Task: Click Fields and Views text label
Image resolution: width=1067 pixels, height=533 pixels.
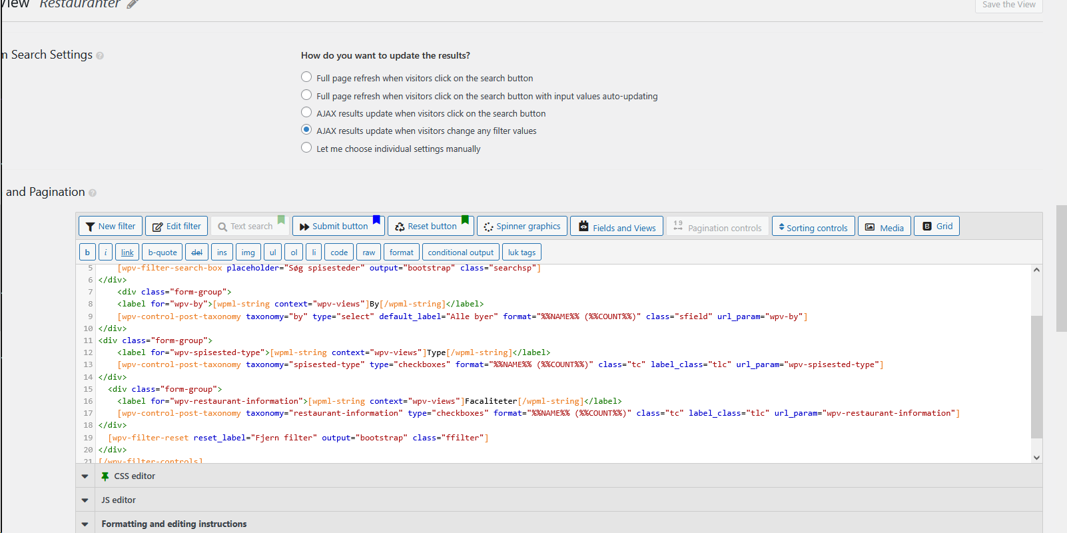Action: (624, 228)
